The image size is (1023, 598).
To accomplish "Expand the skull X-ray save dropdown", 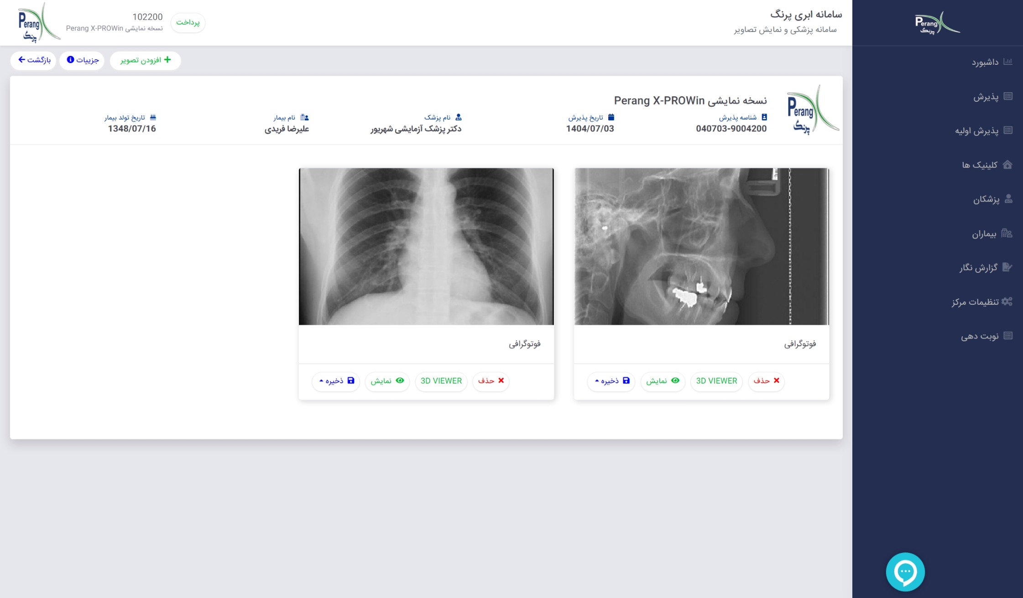I will (x=611, y=381).
